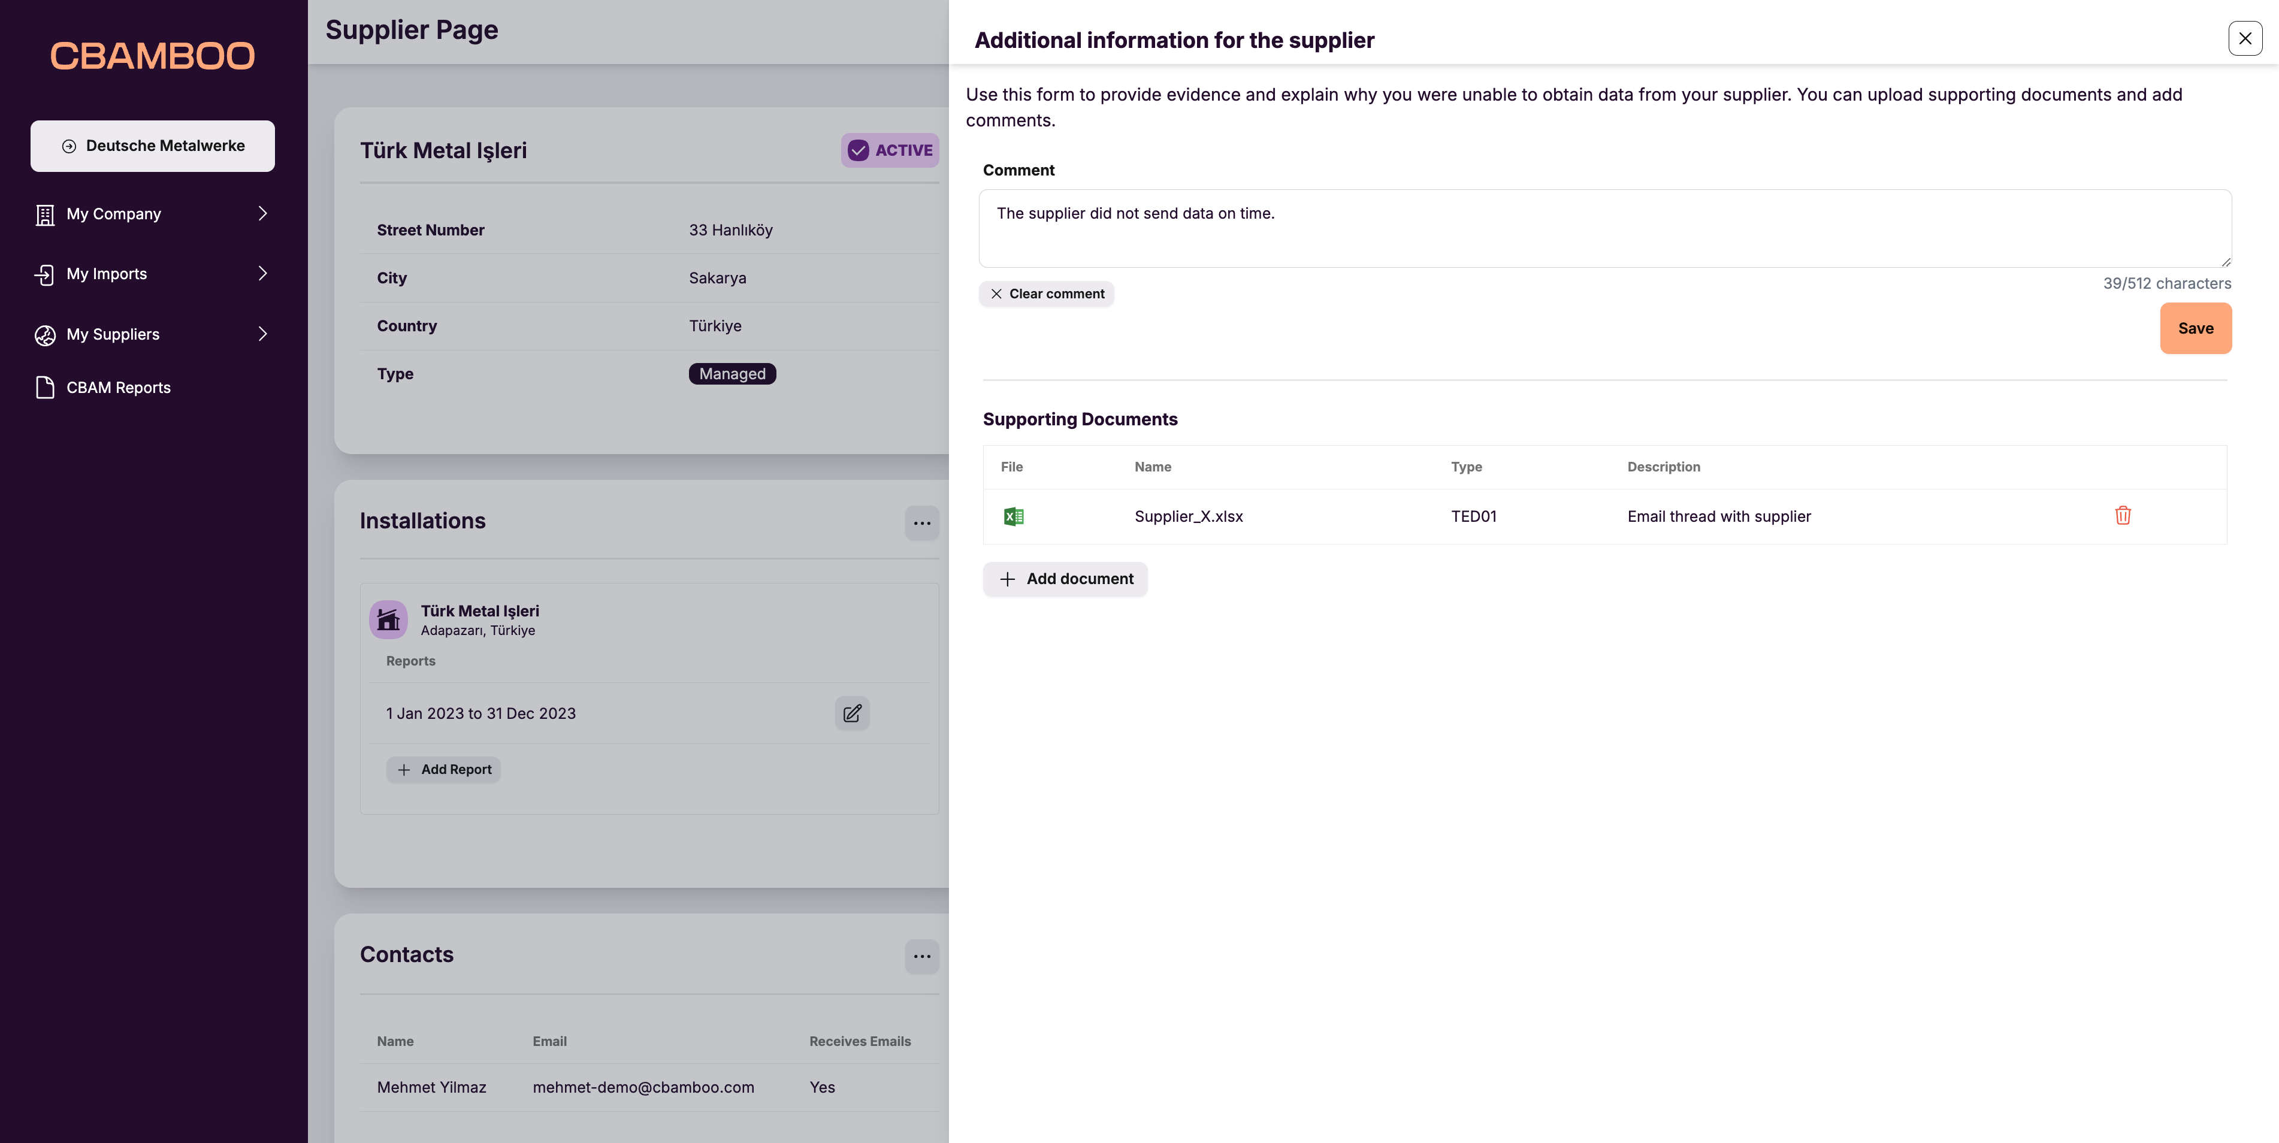Viewport: 2279px width, 1143px height.
Task: Click the Excel icon beside Supplier_X.xlsx
Action: point(1014,516)
